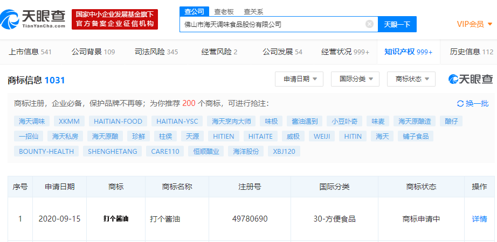
Task: Select the 小豆卟奇 trademark tag
Action: (x=344, y=121)
